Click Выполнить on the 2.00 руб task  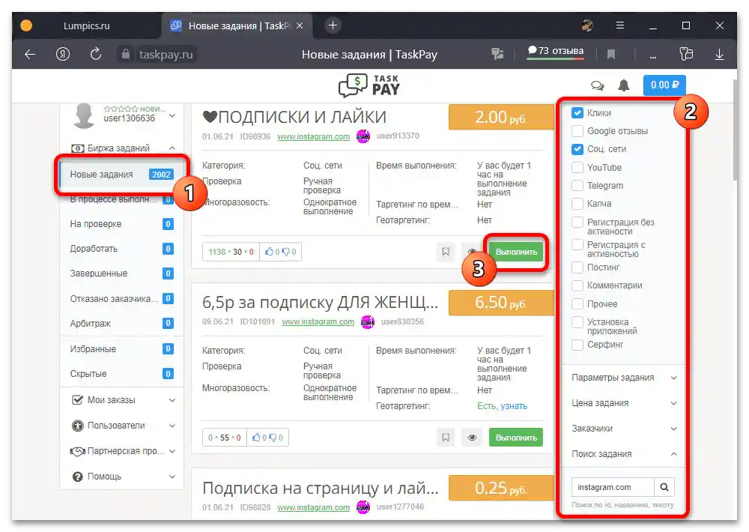click(x=516, y=252)
